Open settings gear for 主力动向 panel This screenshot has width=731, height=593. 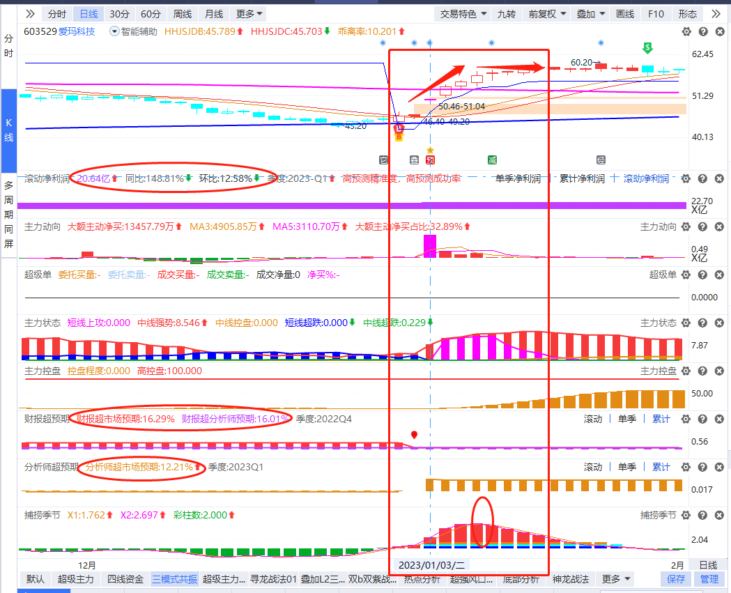[x=686, y=226]
